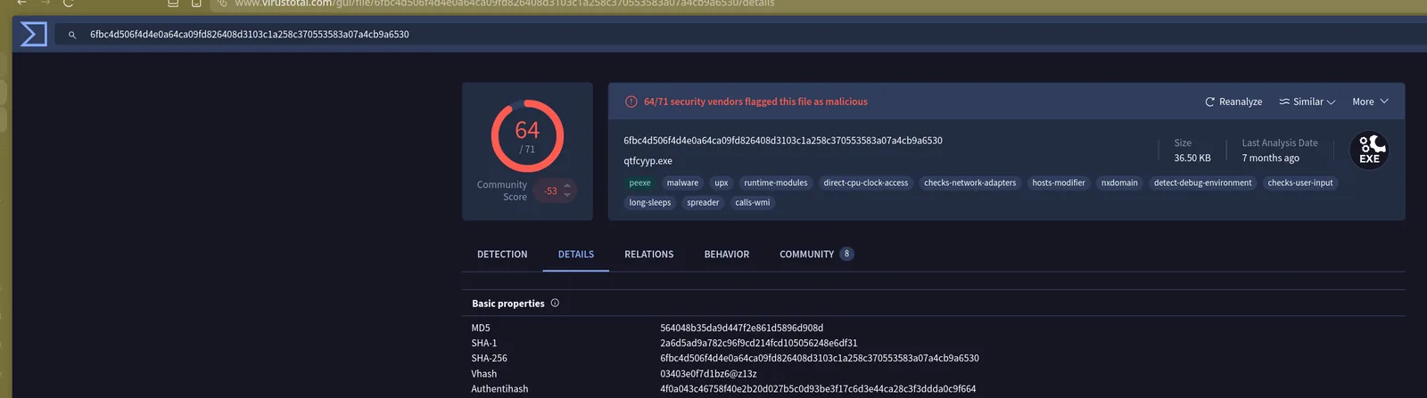The width and height of the screenshot is (1427, 398).
Task: Click the peexe tag
Action: point(639,183)
